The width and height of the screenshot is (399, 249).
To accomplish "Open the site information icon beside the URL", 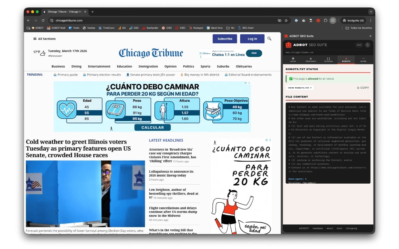I will pos(52,21).
